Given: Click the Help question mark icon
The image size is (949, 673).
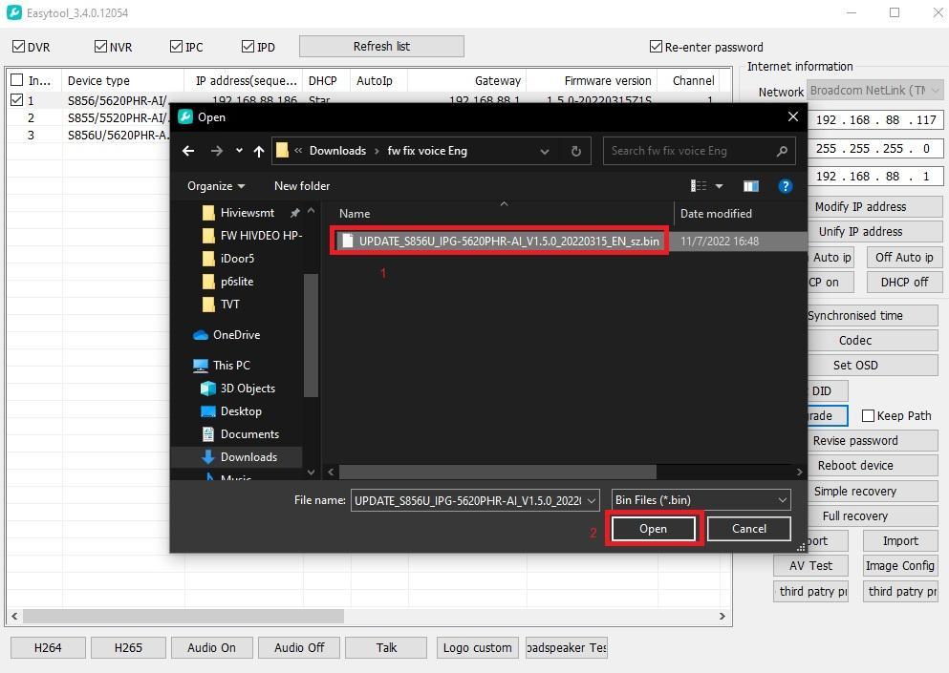Looking at the screenshot, I should [x=786, y=186].
